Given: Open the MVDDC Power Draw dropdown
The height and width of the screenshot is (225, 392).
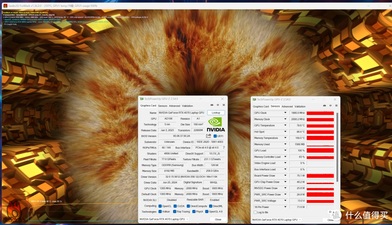Looking at the screenshot, I should pos(285,188).
